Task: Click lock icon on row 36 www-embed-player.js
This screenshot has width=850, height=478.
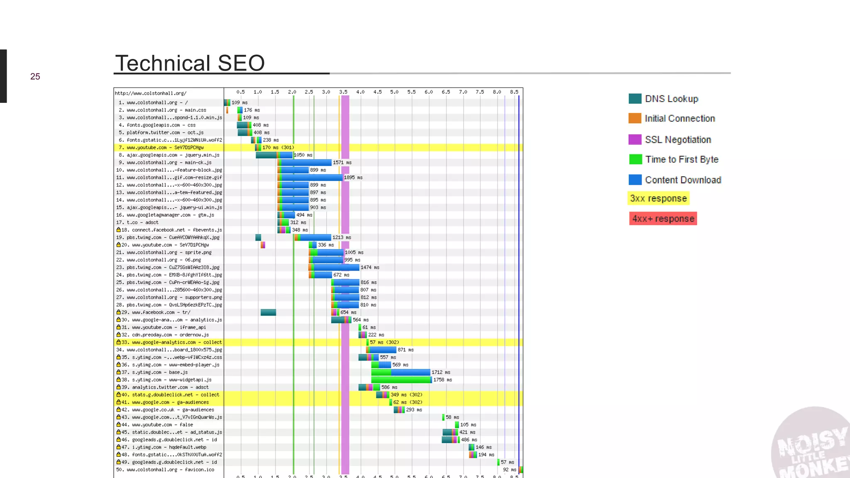Action: pyautogui.click(x=118, y=364)
